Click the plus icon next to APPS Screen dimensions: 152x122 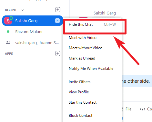pos(58,53)
